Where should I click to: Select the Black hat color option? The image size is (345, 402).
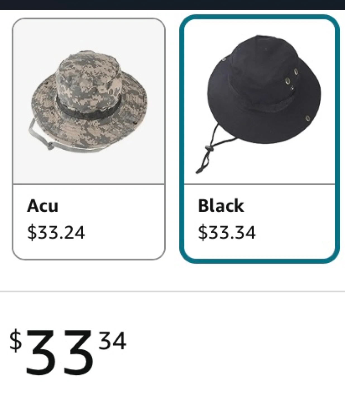point(259,139)
